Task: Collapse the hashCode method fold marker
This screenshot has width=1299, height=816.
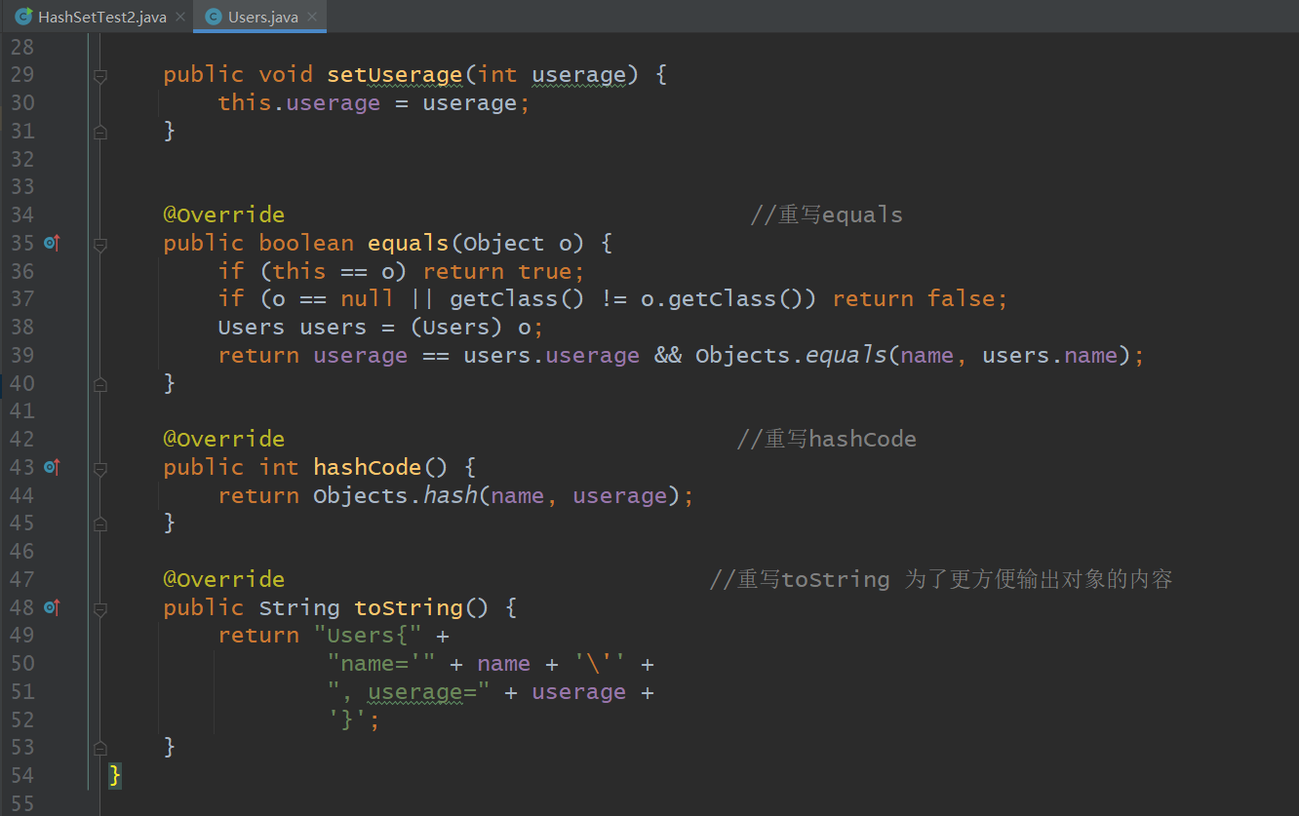Action: (99, 467)
